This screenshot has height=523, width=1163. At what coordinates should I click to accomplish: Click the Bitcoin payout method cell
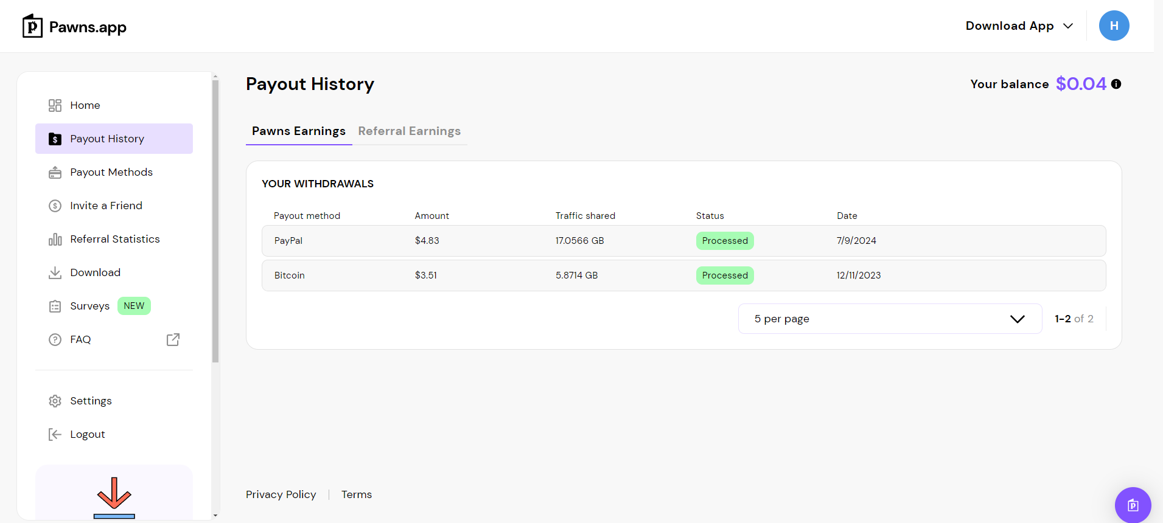[x=290, y=275]
